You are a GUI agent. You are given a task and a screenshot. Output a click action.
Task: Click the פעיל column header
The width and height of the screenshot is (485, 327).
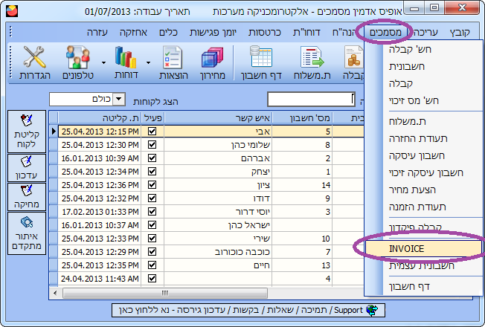pos(152,117)
